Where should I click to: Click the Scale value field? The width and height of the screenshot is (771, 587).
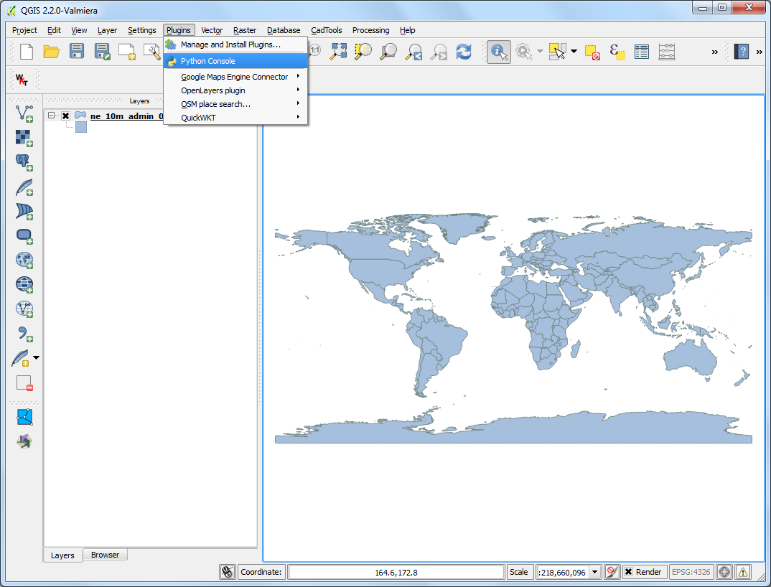pyautogui.click(x=564, y=572)
